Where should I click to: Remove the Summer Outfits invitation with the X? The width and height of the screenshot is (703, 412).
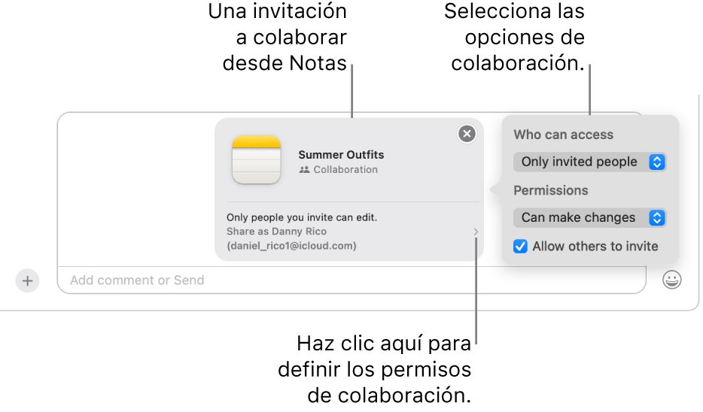pos(467,134)
